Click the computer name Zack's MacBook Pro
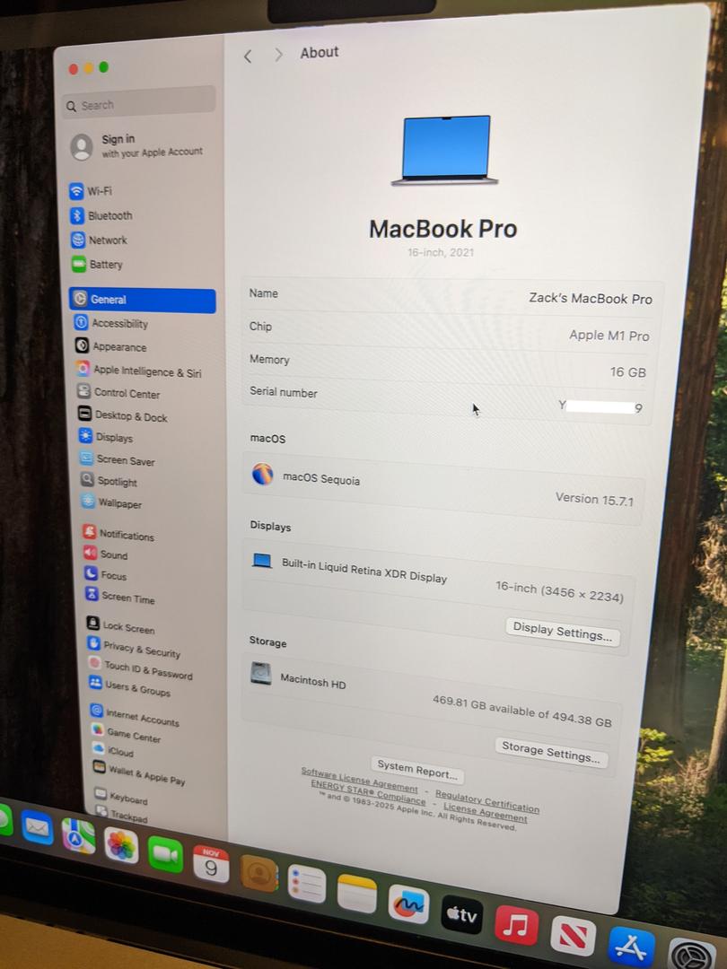The height and width of the screenshot is (969, 727). (x=591, y=299)
